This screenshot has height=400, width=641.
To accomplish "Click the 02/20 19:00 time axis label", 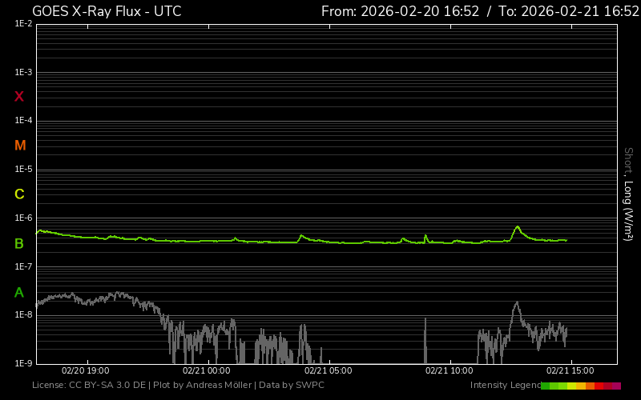I will tap(86, 371).
